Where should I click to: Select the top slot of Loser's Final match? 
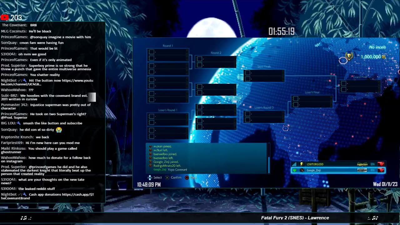[x=312, y=99]
